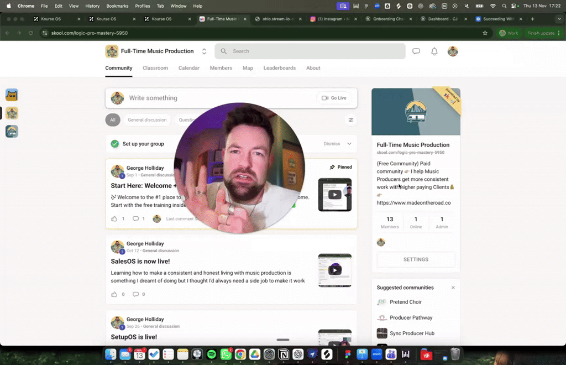Dismiss the Set up your group banner
This screenshot has width=566, height=365.
pyautogui.click(x=332, y=144)
